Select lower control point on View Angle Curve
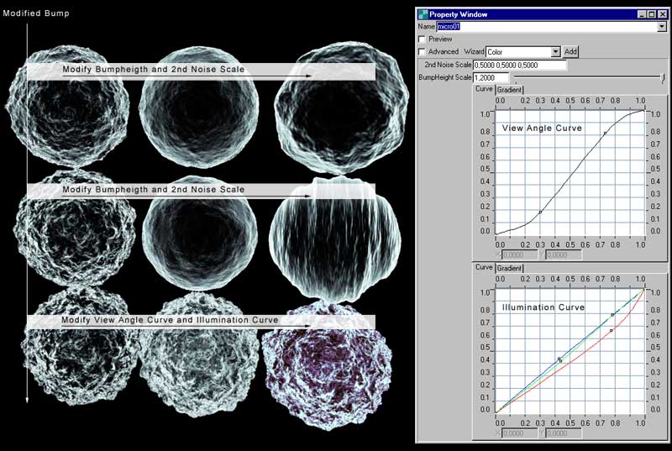672x451 pixels. tap(540, 212)
